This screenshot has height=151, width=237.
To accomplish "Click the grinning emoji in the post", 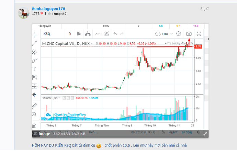I will coord(99,146).
